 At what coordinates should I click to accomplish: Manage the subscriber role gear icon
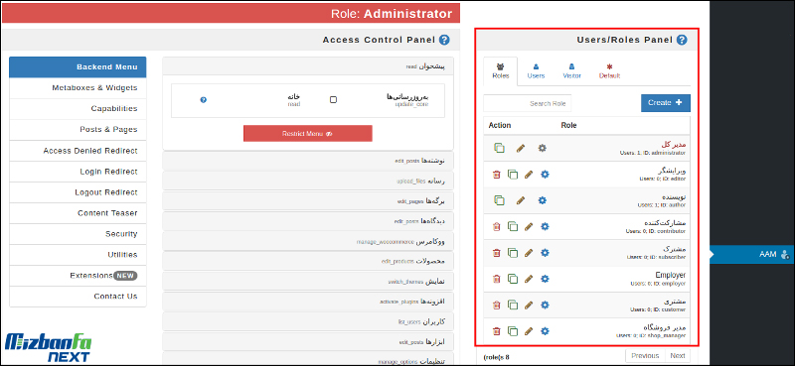pyautogui.click(x=545, y=253)
